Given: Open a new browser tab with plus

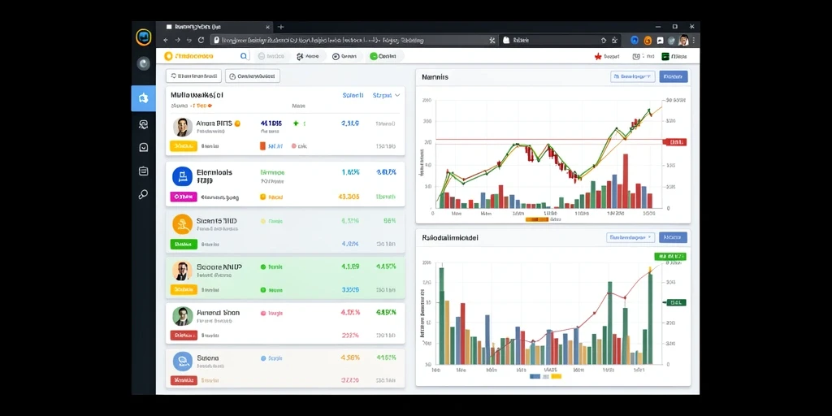Looking at the screenshot, I should click(281, 27).
